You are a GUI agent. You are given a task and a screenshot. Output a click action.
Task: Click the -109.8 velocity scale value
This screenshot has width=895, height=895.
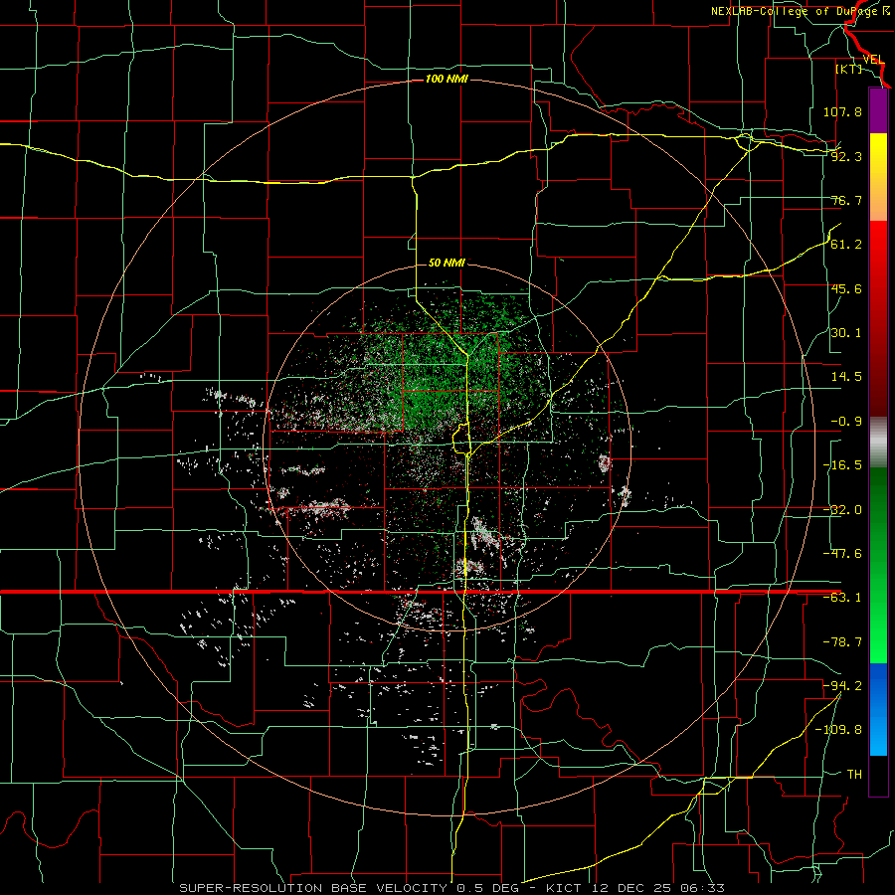[x=838, y=730]
